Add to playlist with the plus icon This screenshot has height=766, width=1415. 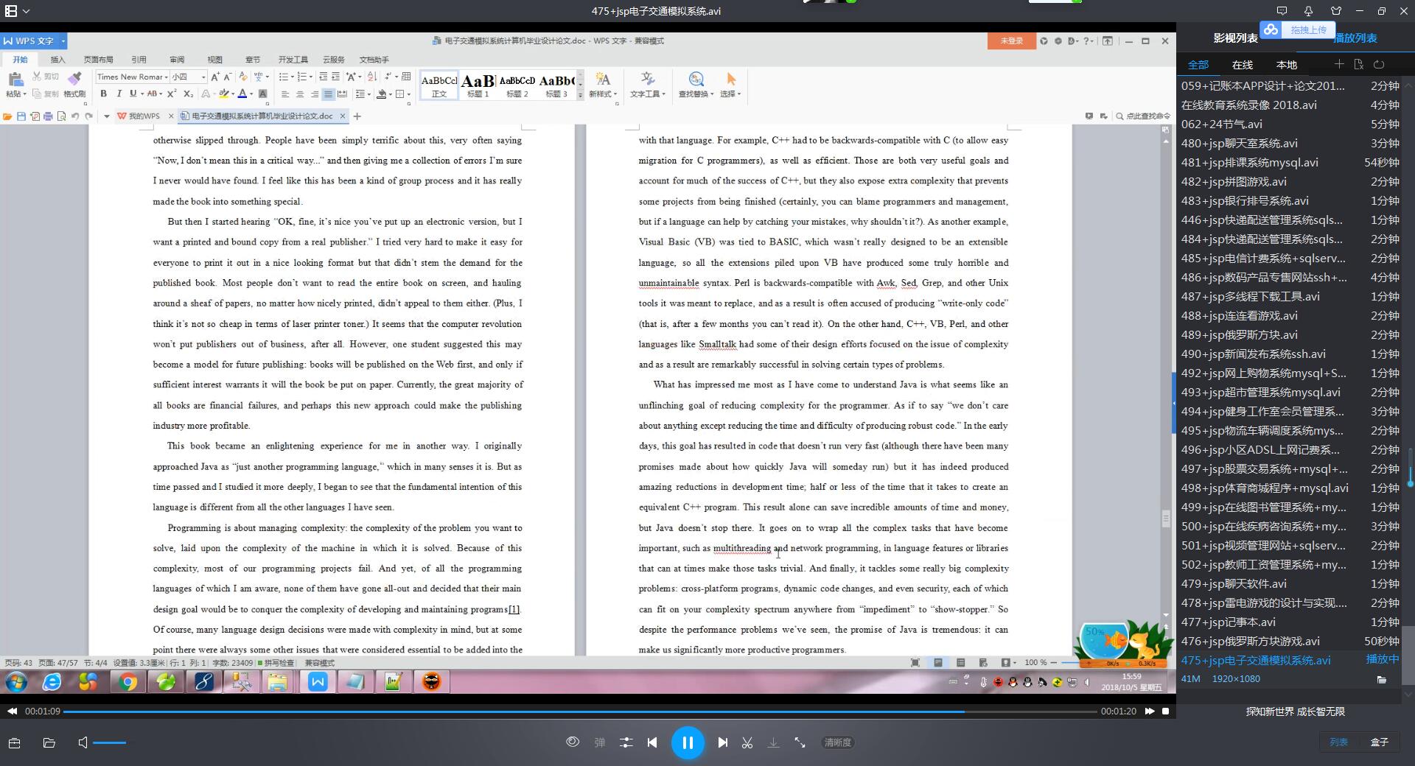(1339, 65)
